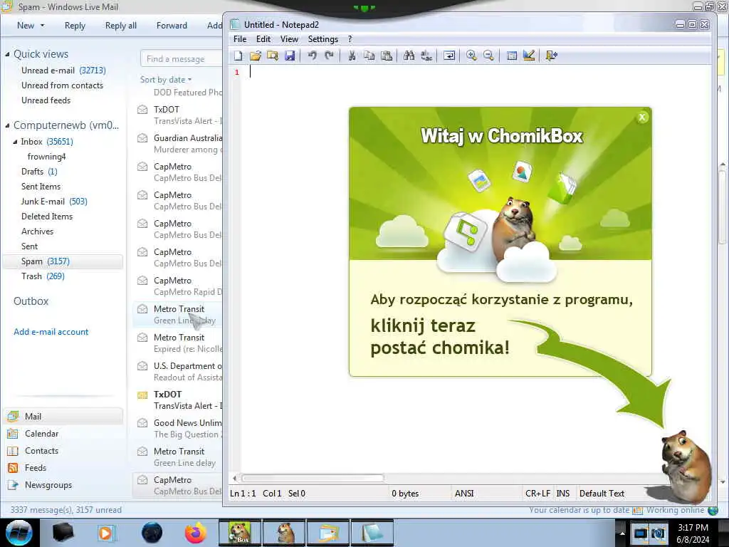Open the File menu in Notepad2
The image size is (729, 547).
240,39
